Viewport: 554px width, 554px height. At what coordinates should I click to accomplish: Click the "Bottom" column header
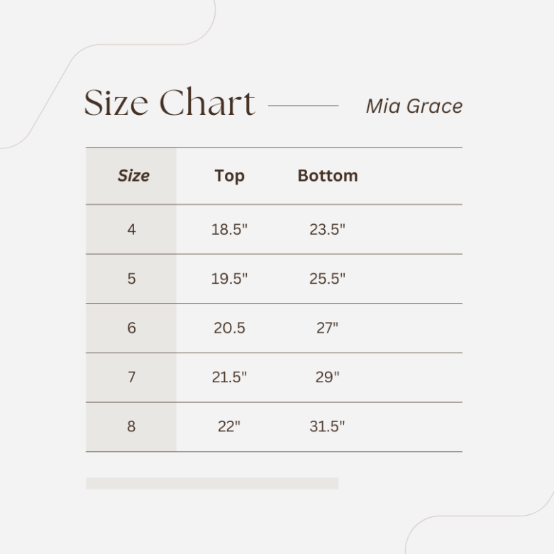327,176
